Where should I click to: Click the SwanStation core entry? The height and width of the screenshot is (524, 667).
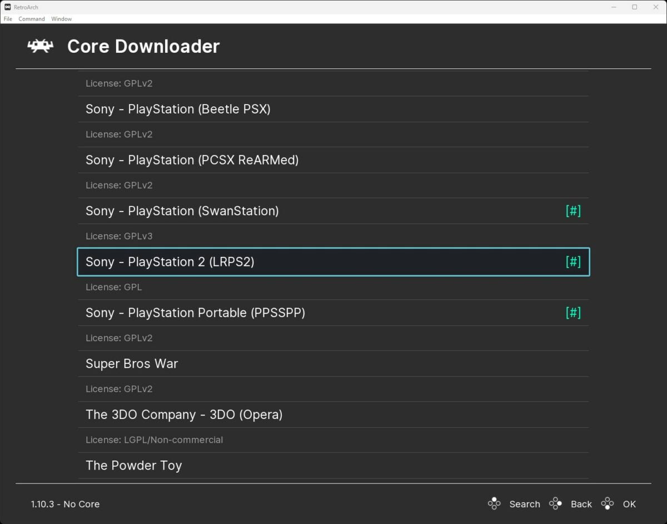point(182,211)
